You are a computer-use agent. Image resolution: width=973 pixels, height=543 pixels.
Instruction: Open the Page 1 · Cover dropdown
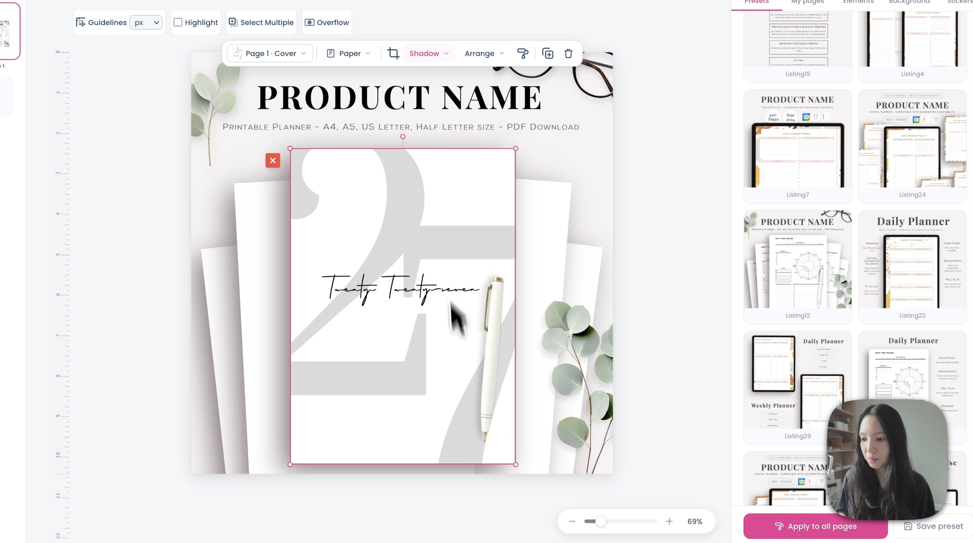tap(270, 53)
